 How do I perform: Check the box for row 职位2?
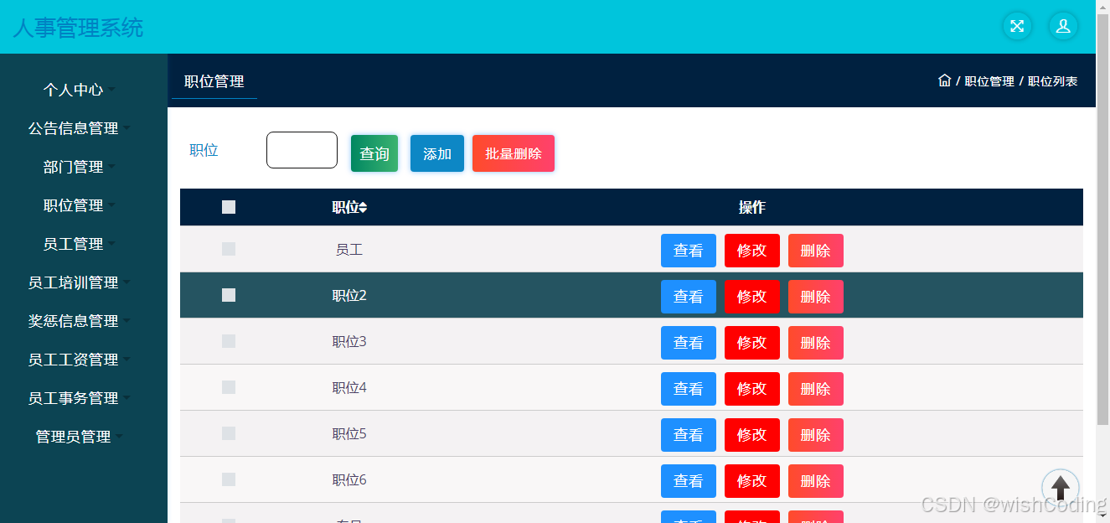coord(229,295)
